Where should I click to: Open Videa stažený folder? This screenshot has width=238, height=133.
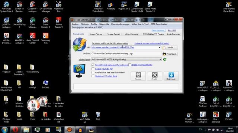pos(32,69)
